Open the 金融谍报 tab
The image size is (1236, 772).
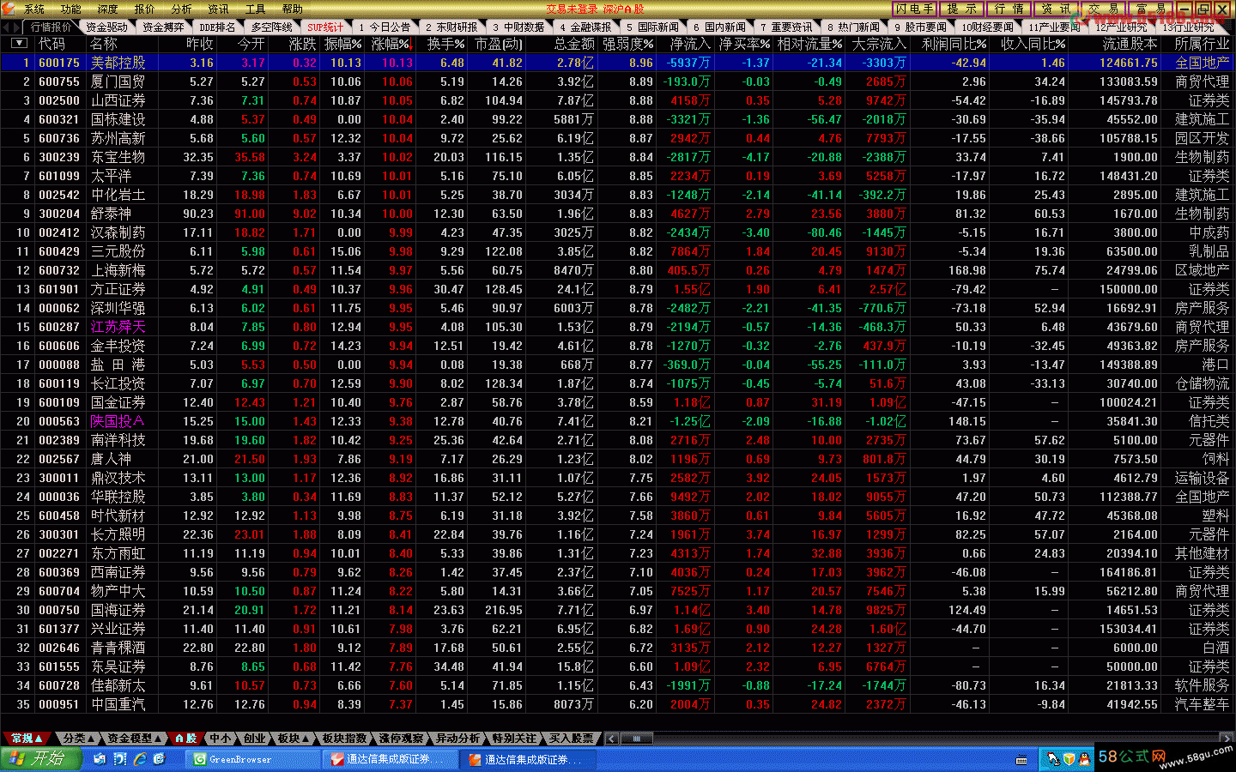point(586,27)
